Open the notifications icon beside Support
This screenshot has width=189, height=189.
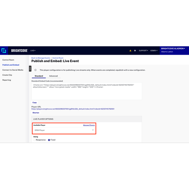(135, 51)
